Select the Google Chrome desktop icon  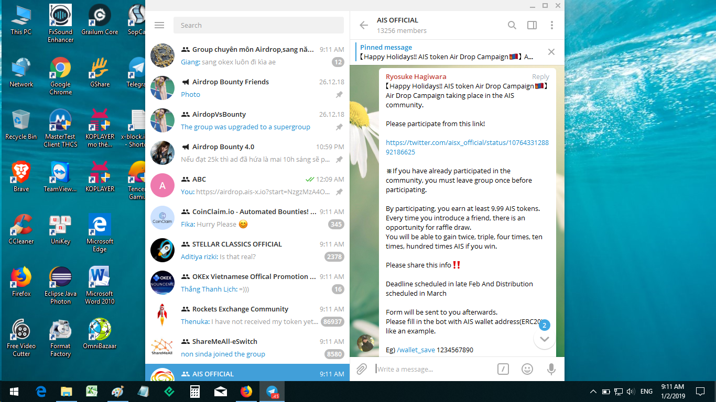pyautogui.click(x=60, y=76)
